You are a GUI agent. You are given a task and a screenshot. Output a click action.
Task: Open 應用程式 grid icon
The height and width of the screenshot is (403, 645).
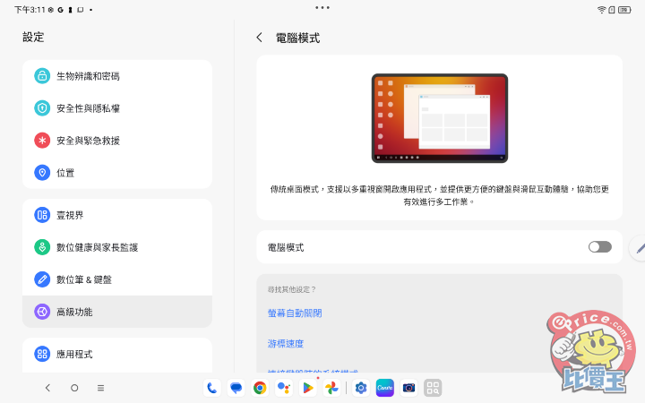tap(42, 354)
